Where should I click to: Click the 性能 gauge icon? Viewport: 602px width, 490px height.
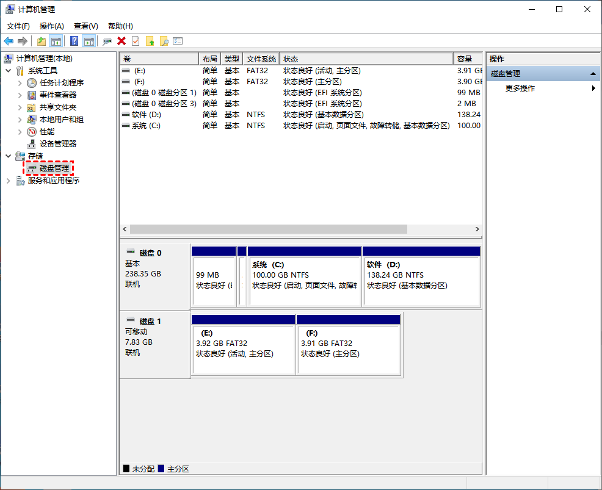pos(32,132)
